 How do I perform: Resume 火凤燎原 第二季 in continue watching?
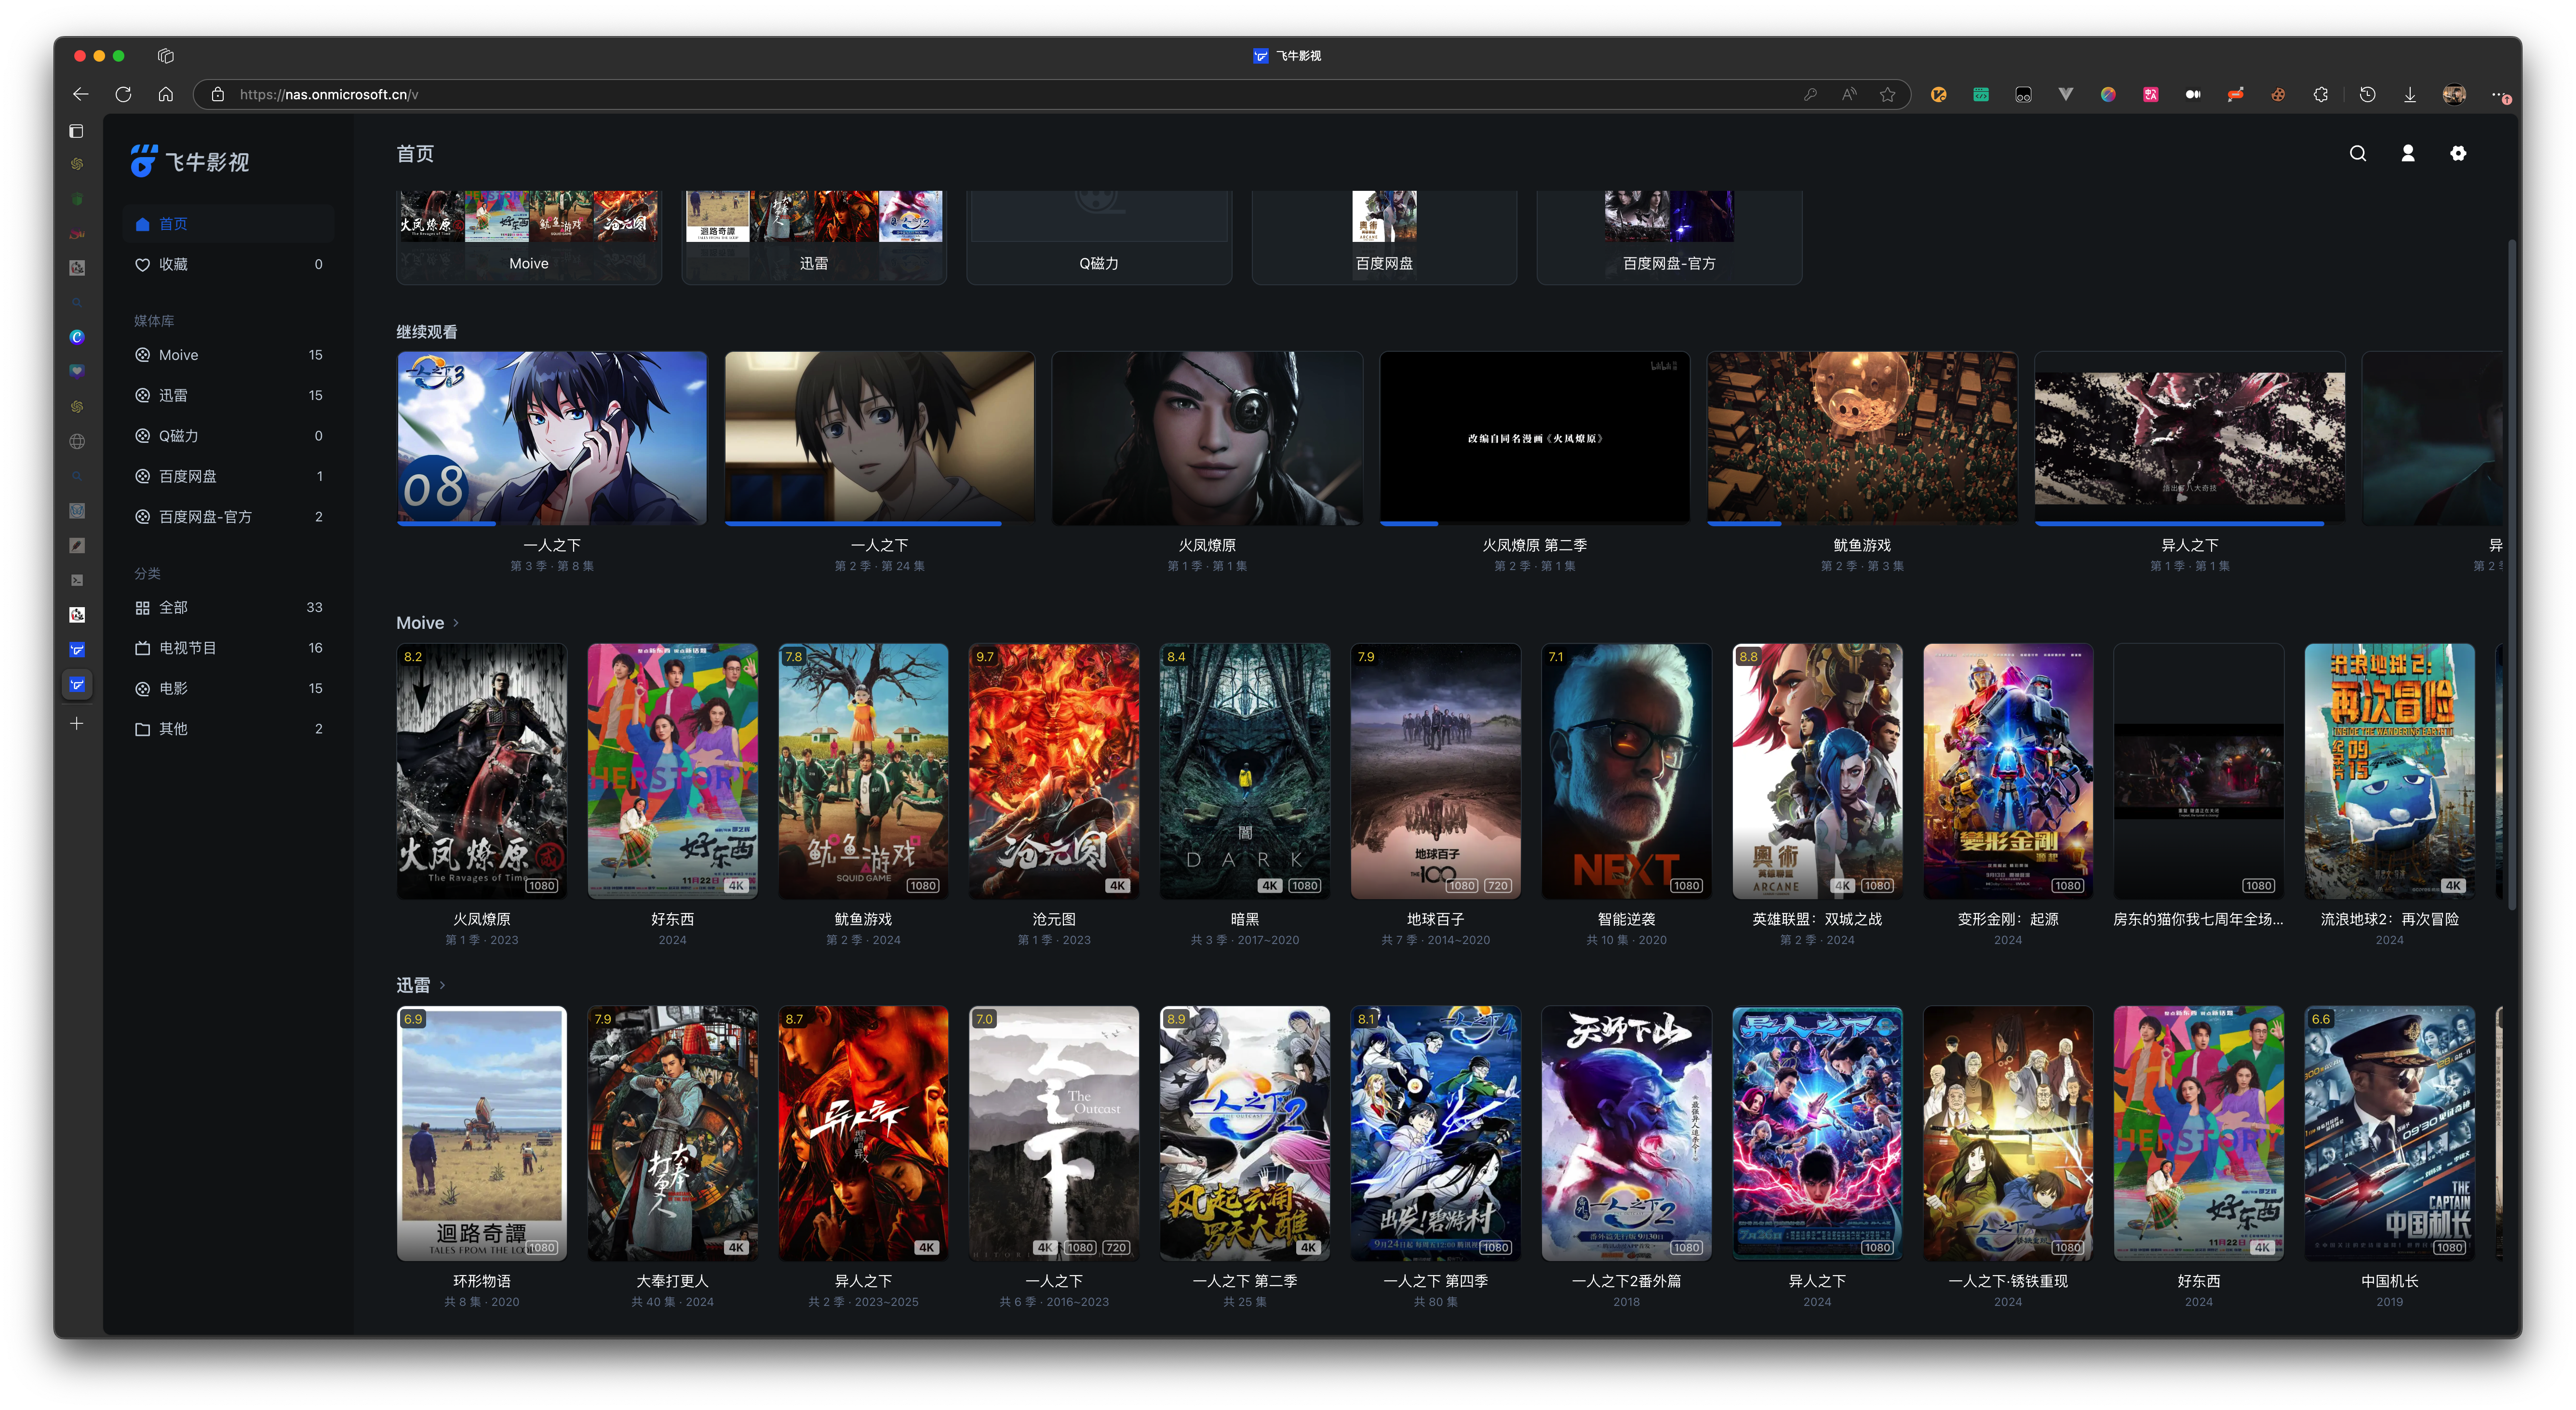1535,438
